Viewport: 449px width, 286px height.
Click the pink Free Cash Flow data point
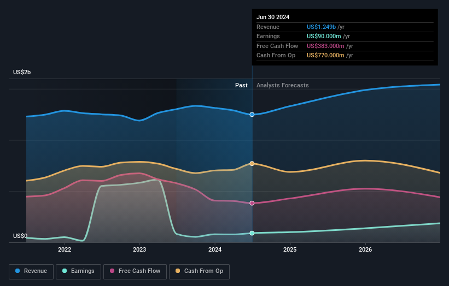point(252,203)
